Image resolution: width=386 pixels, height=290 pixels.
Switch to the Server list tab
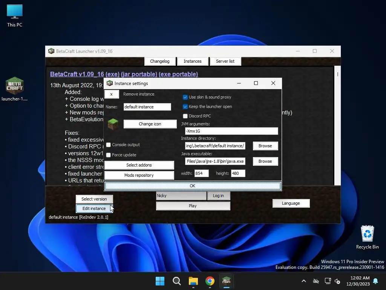(225, 61)
